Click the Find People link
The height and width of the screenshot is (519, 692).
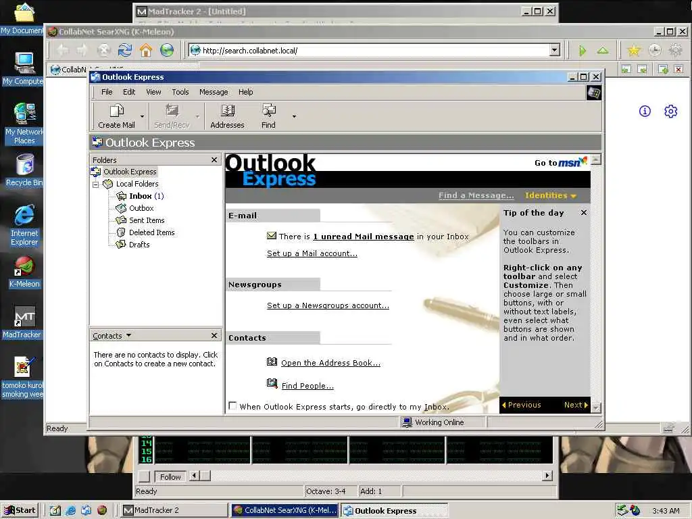coord(307,386)
